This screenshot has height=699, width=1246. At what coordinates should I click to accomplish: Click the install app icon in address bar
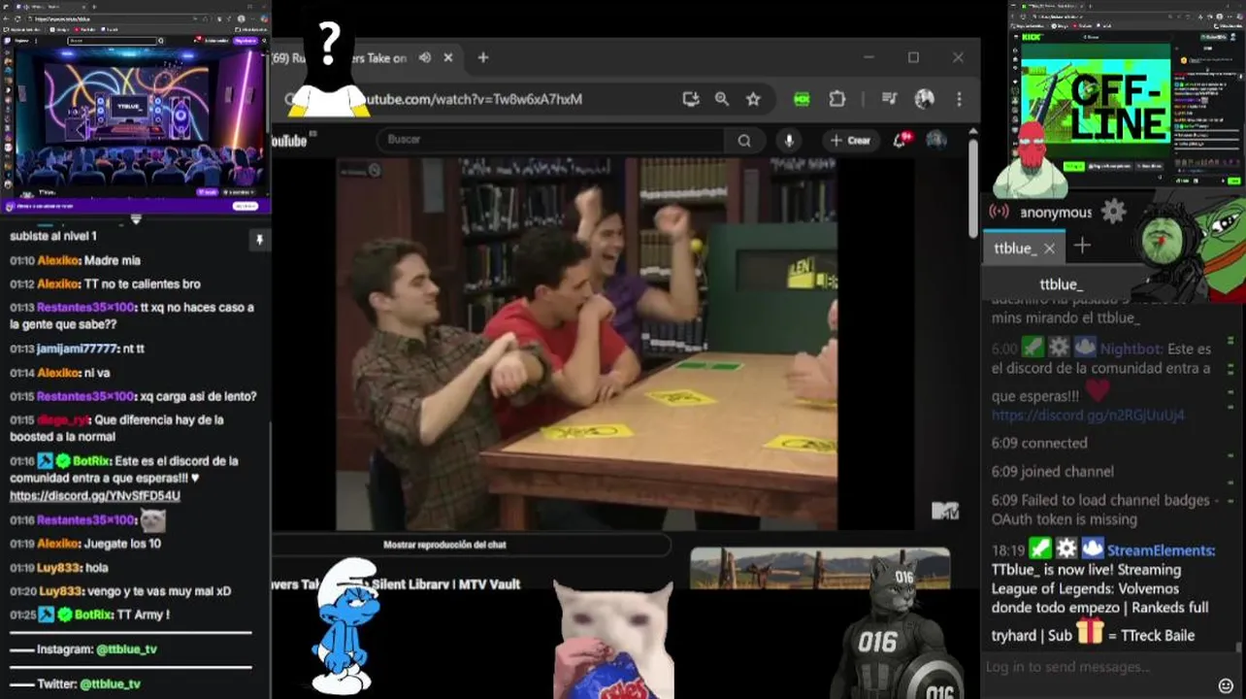coord(691,99)
